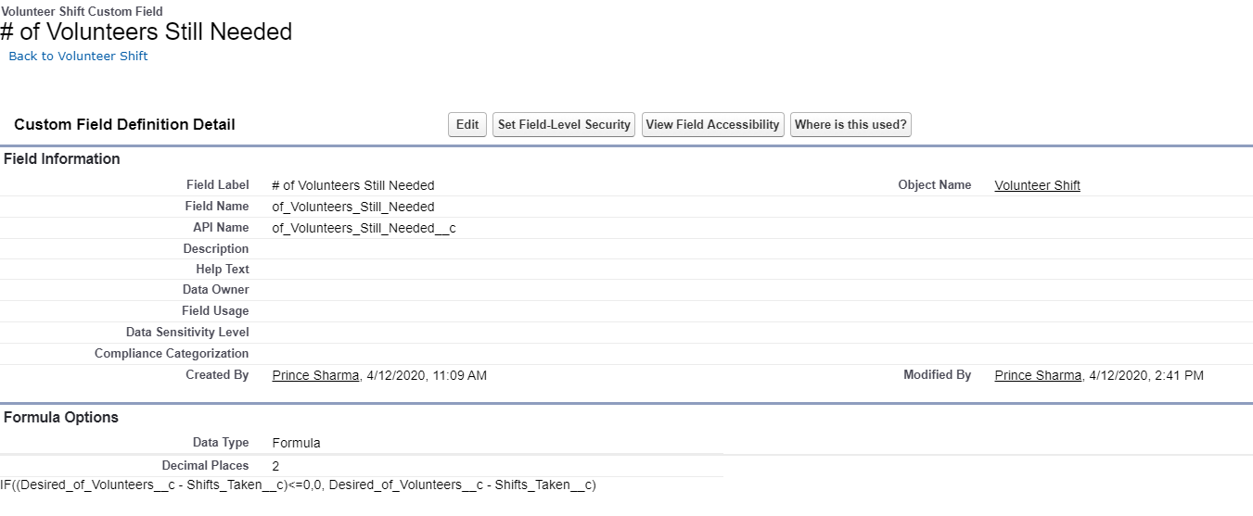Click the API Name value of_Volunteers_Still_Needed__c
1253x516 pixels.
pyautogui.click(x=364, y=228)
